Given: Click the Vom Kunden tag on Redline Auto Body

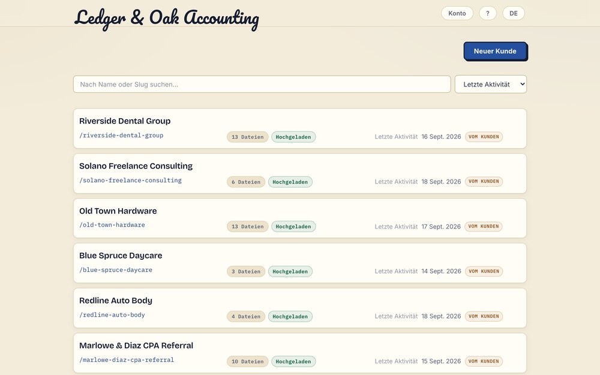Looking at the screenshot, I should coord(484,316).
